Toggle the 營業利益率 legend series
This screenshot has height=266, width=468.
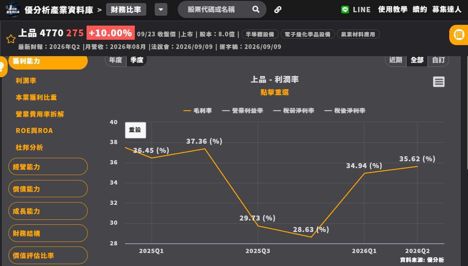[x=242, y=110]
